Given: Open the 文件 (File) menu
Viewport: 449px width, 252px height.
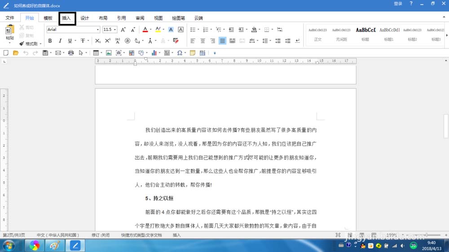Looking at the screenshot, I should pyautogui.click(x=10, y=18).
